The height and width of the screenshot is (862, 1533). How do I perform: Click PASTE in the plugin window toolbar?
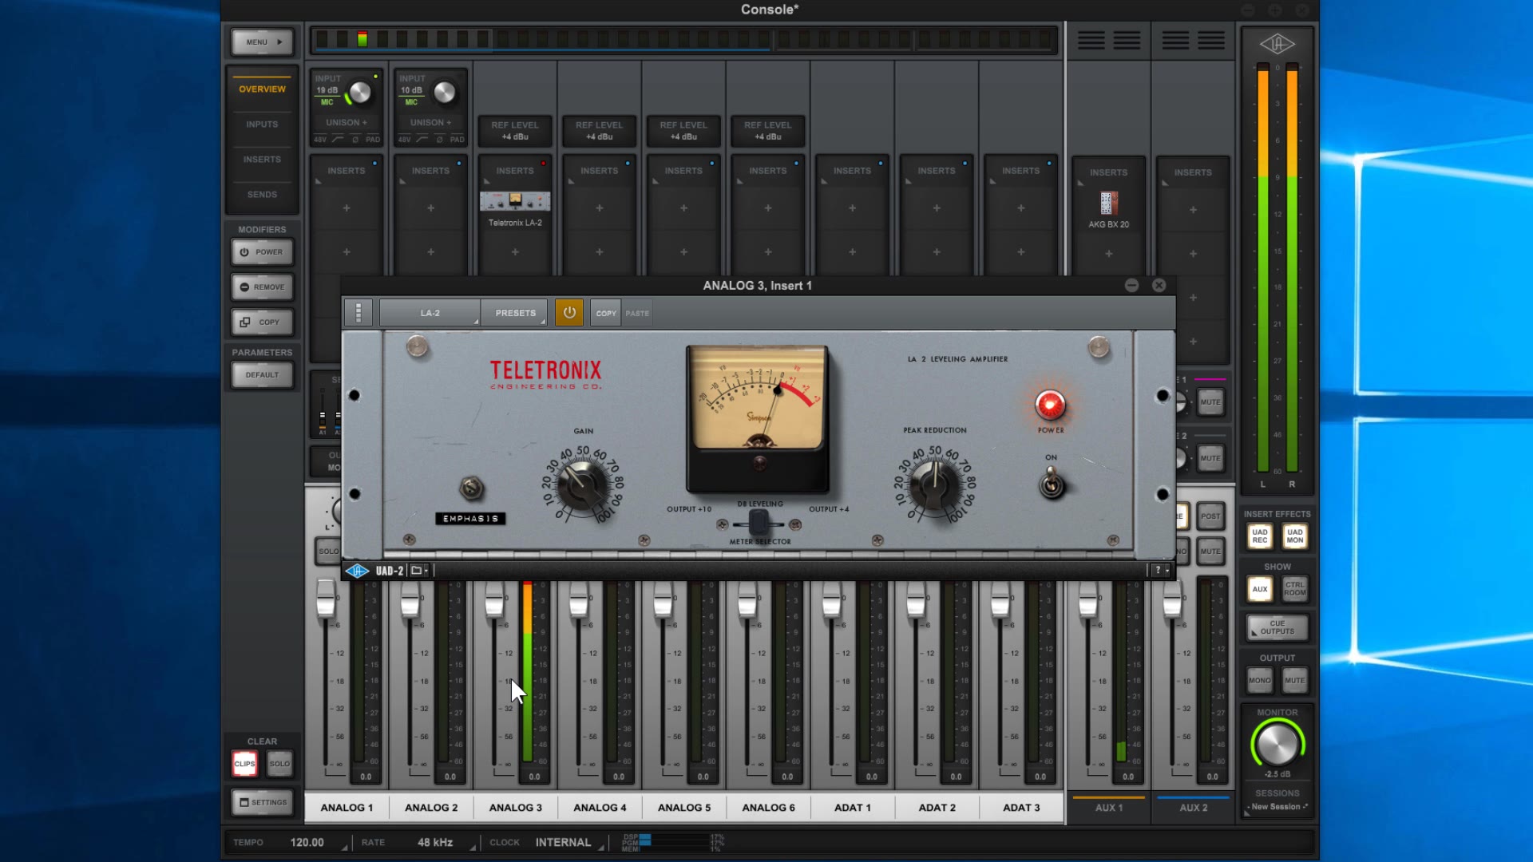coord(637,313)
